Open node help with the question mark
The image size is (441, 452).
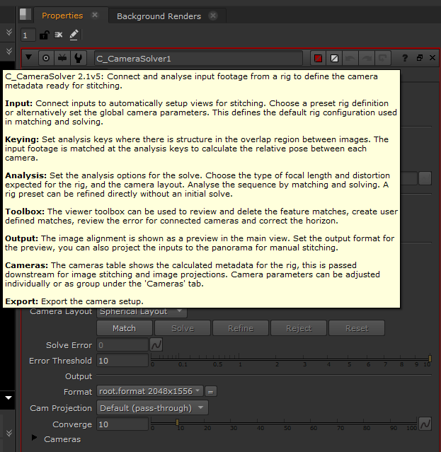point(405,58)
